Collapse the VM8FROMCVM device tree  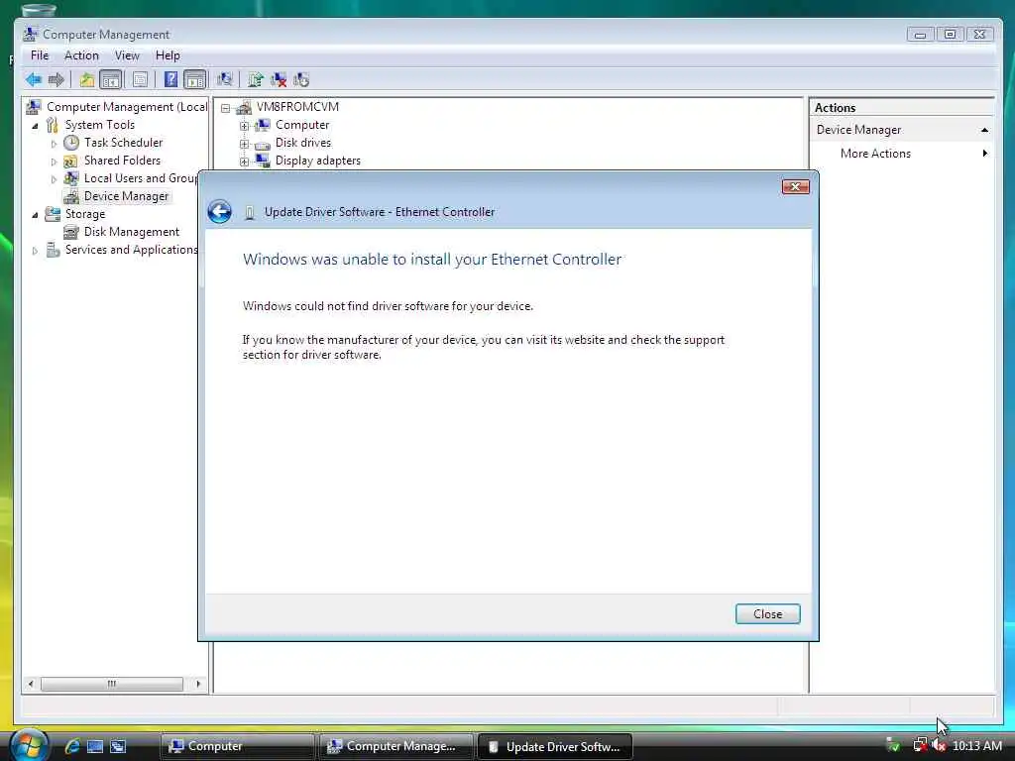[225, 108]
